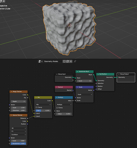
Task: Click the Geometry Nodes name field
Action: pos(53,61)
